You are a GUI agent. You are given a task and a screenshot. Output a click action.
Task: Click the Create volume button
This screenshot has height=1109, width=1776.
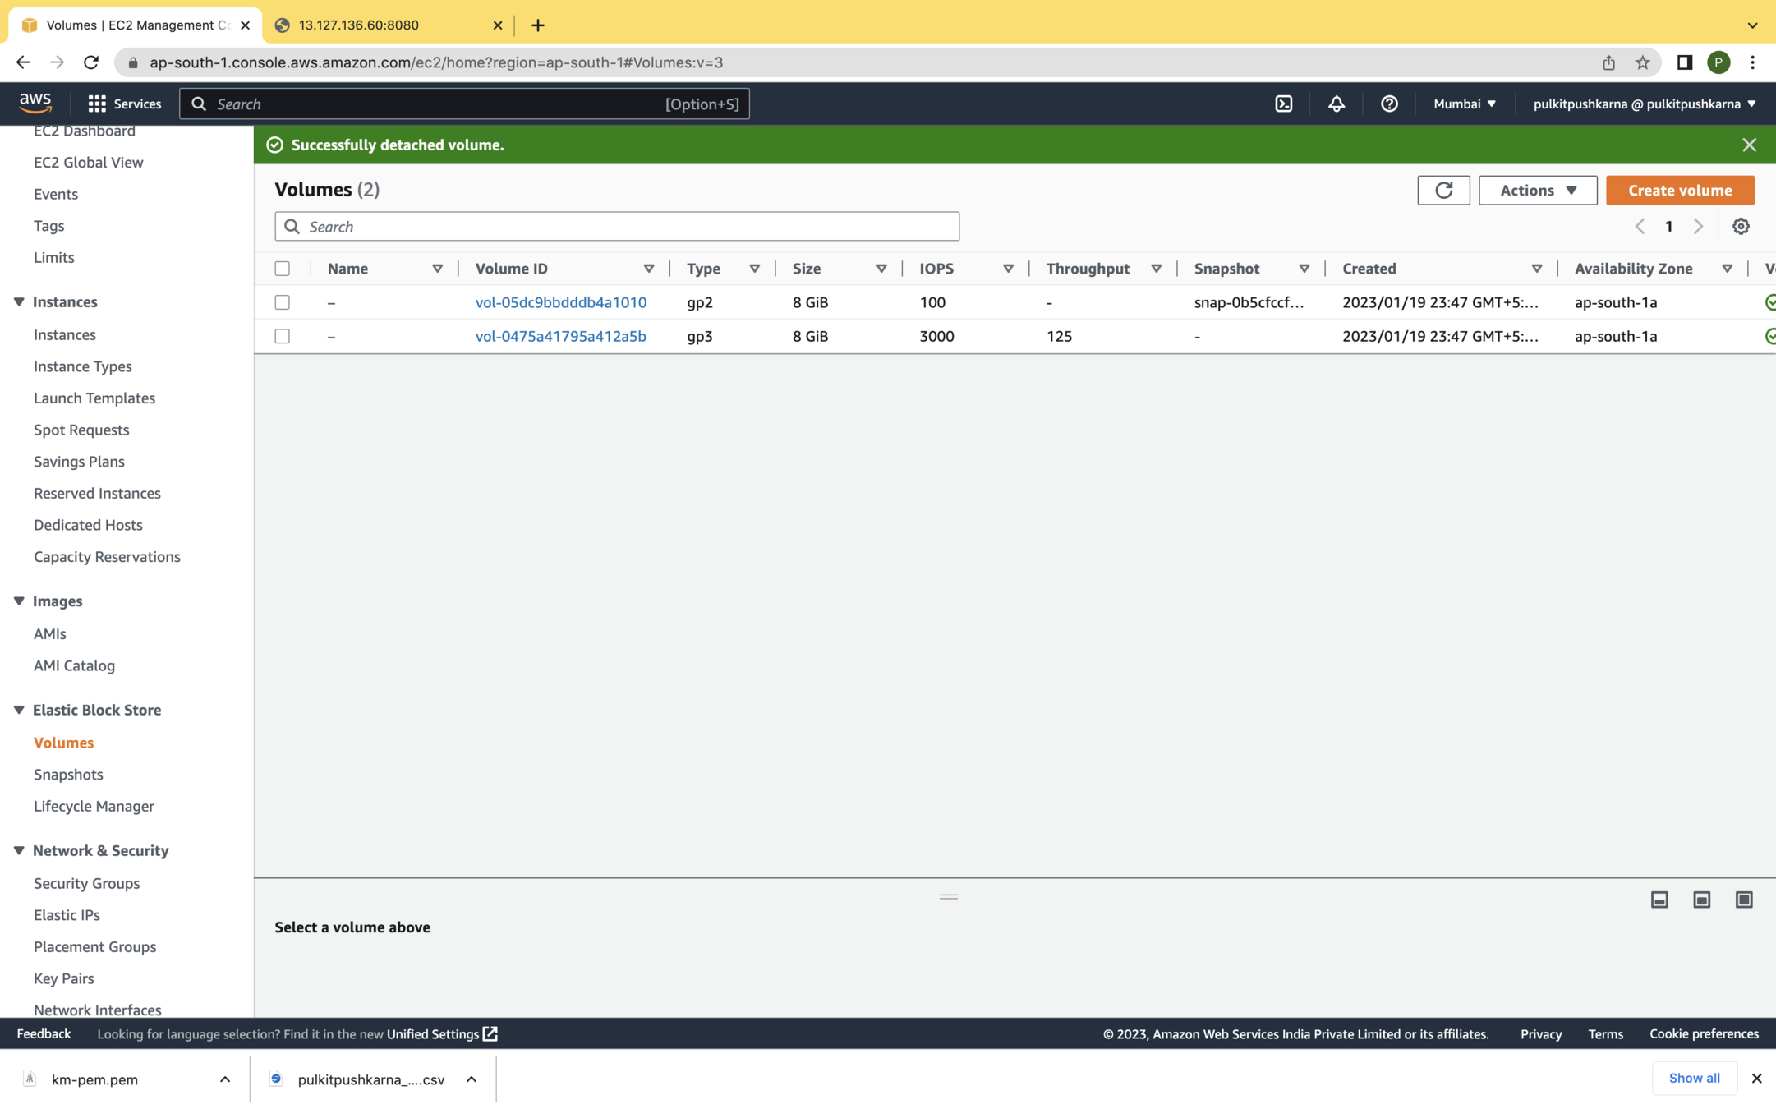[x=1679, y=190]
